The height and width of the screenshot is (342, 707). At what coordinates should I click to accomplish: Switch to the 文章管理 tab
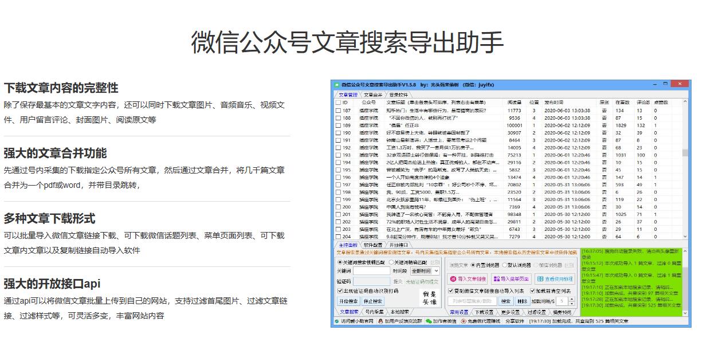(348, 95)
